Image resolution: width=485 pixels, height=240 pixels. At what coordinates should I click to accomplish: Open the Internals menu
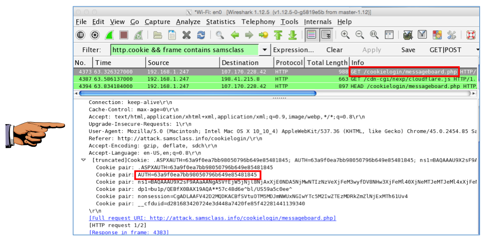[x=318, y=22]
